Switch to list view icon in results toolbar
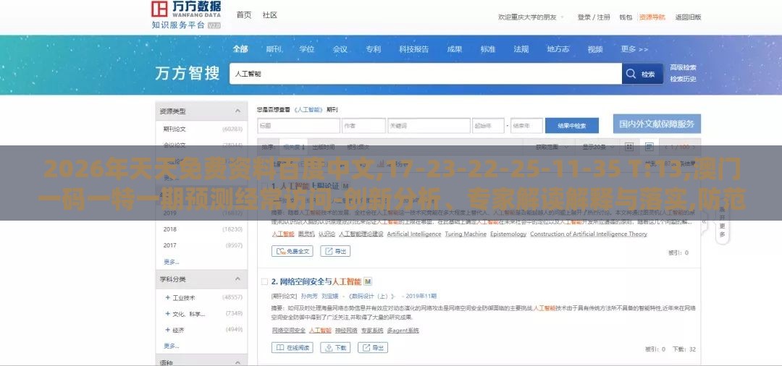Image resolution: width=782 pixels, height=366 pixels. (x=649, y=147)
